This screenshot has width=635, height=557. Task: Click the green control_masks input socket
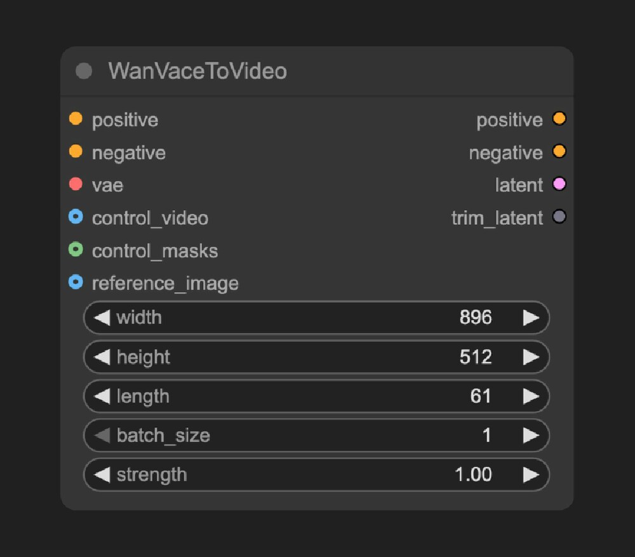click(76, 250)
